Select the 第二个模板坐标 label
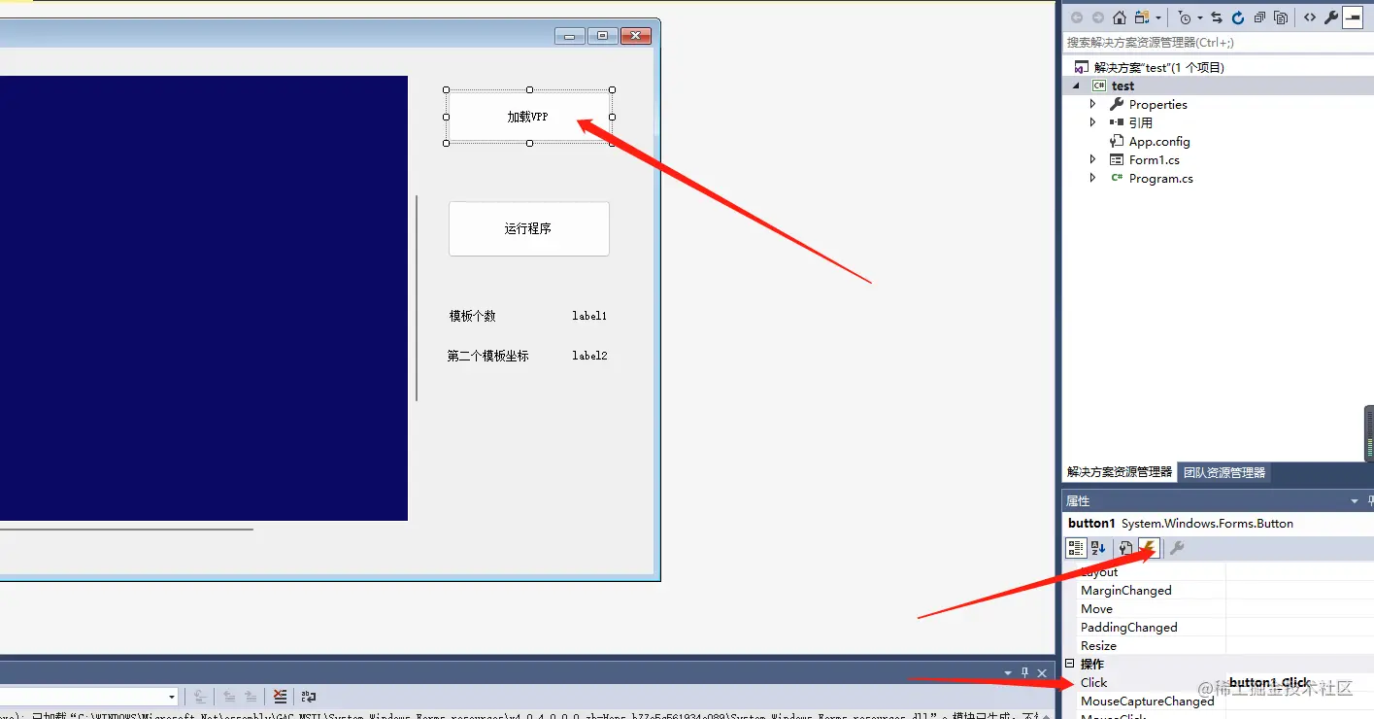This screenshot has width=1374, height=719. 488,356
